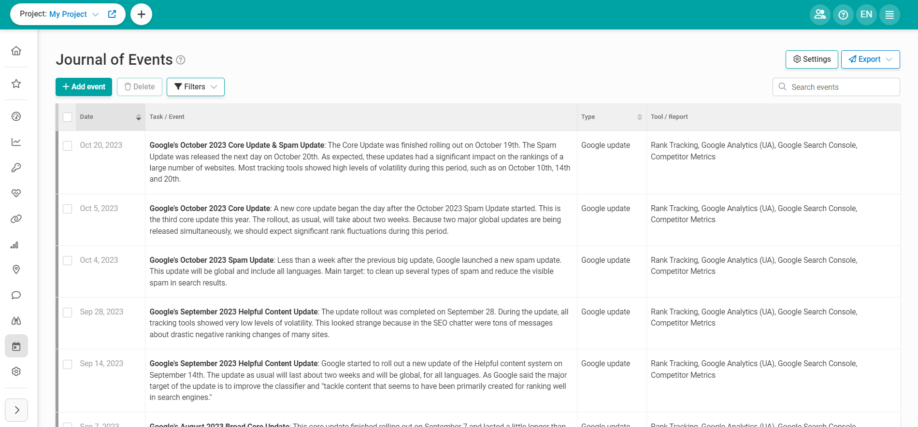Click the Google's October 2023 Spam Update event
This screenshot has width=918, height=427.
[x=212, y=260]
